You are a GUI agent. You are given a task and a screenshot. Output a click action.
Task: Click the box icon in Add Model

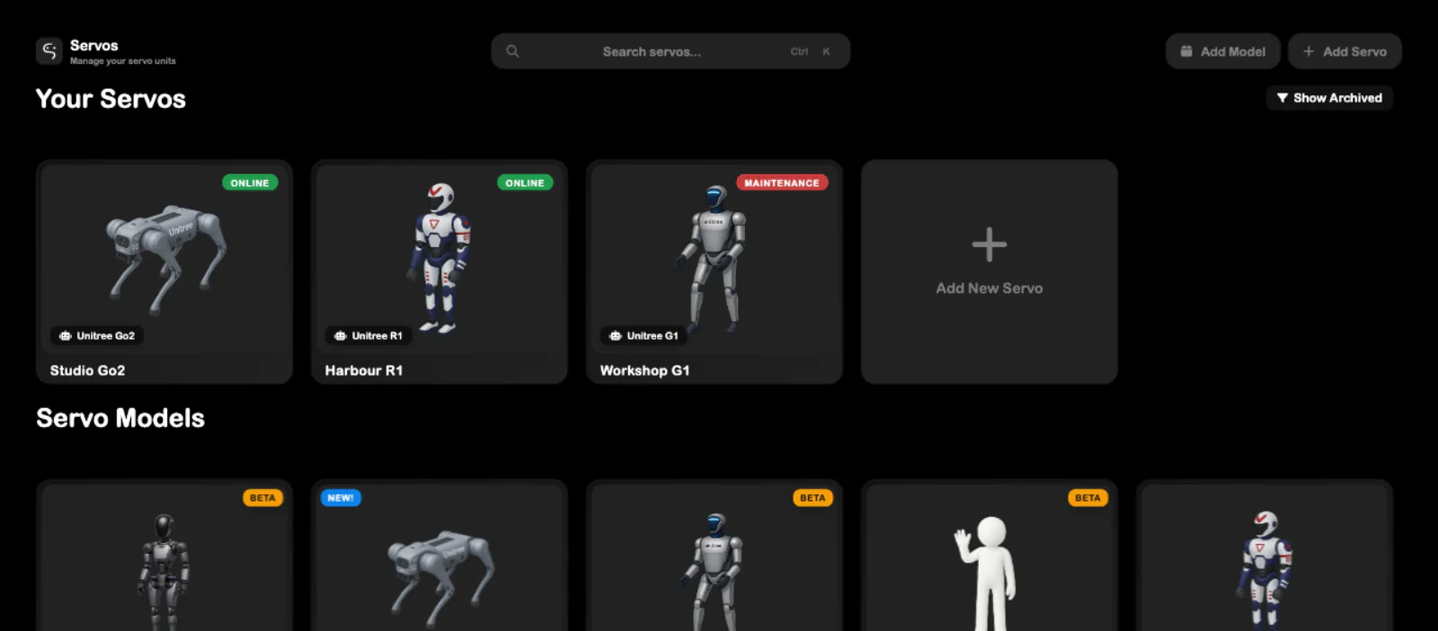click(x=1186, y=51)
